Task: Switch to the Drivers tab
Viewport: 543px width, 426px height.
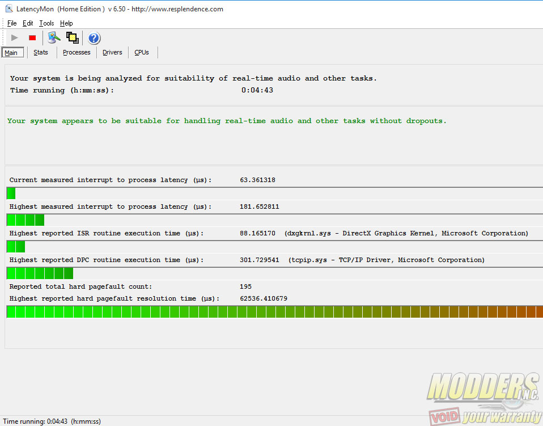Action: point(112,52)
